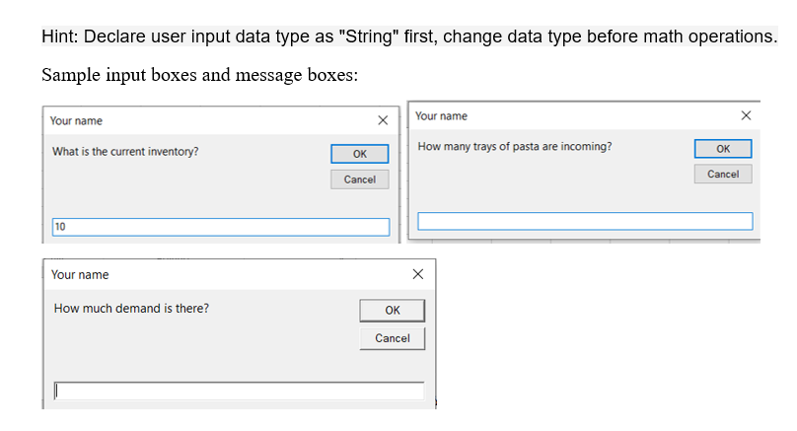Screen dimensions: 797x431
Task: Click the 'How much demand is there?' prompt text
Action: tap(131, 309)
